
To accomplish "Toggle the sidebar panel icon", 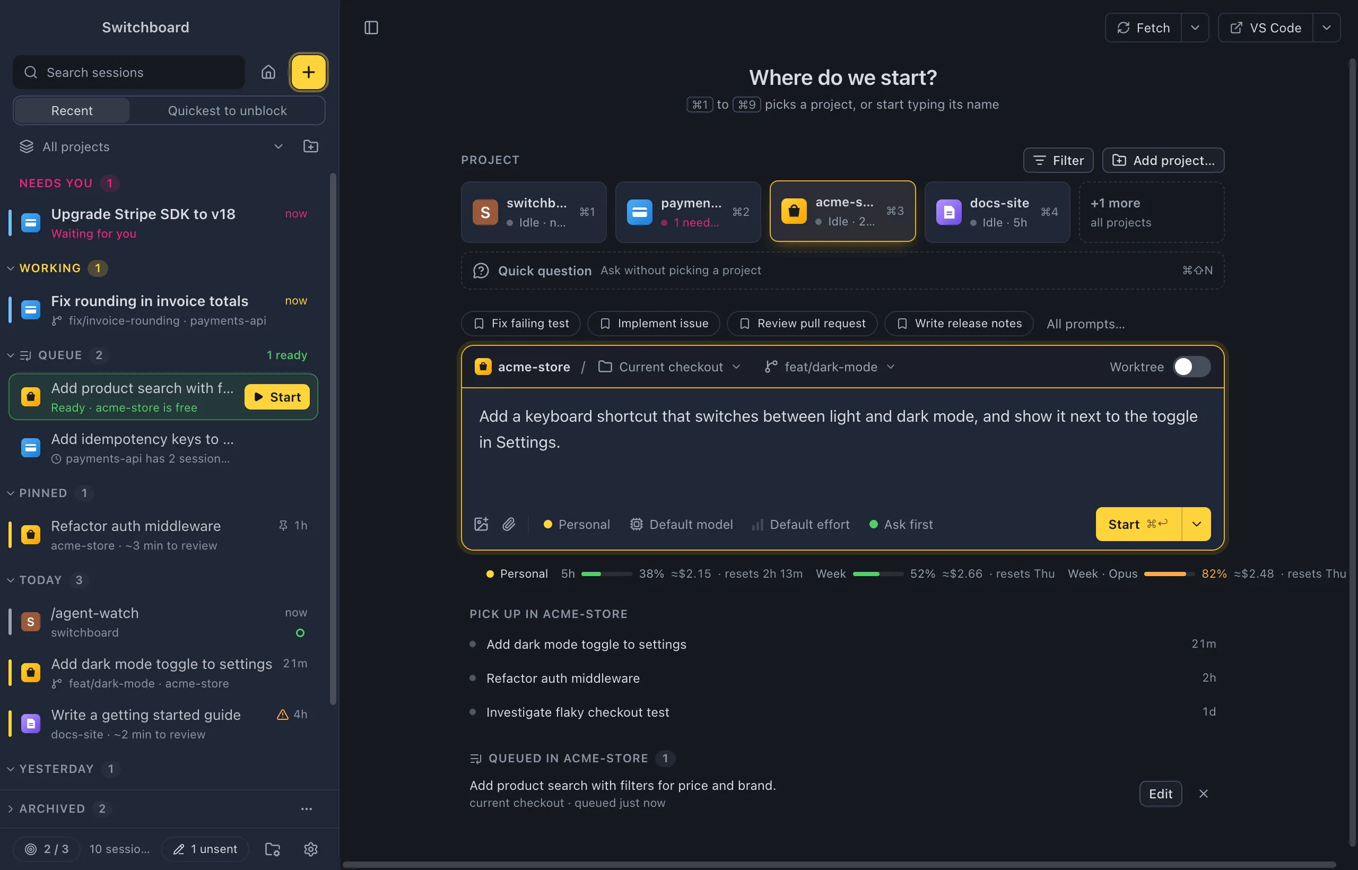I will [x=371, y=28].
